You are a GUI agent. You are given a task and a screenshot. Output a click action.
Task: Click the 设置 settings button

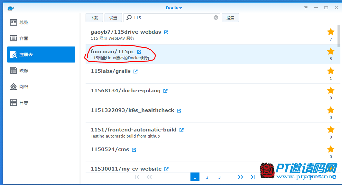[113, 18]
